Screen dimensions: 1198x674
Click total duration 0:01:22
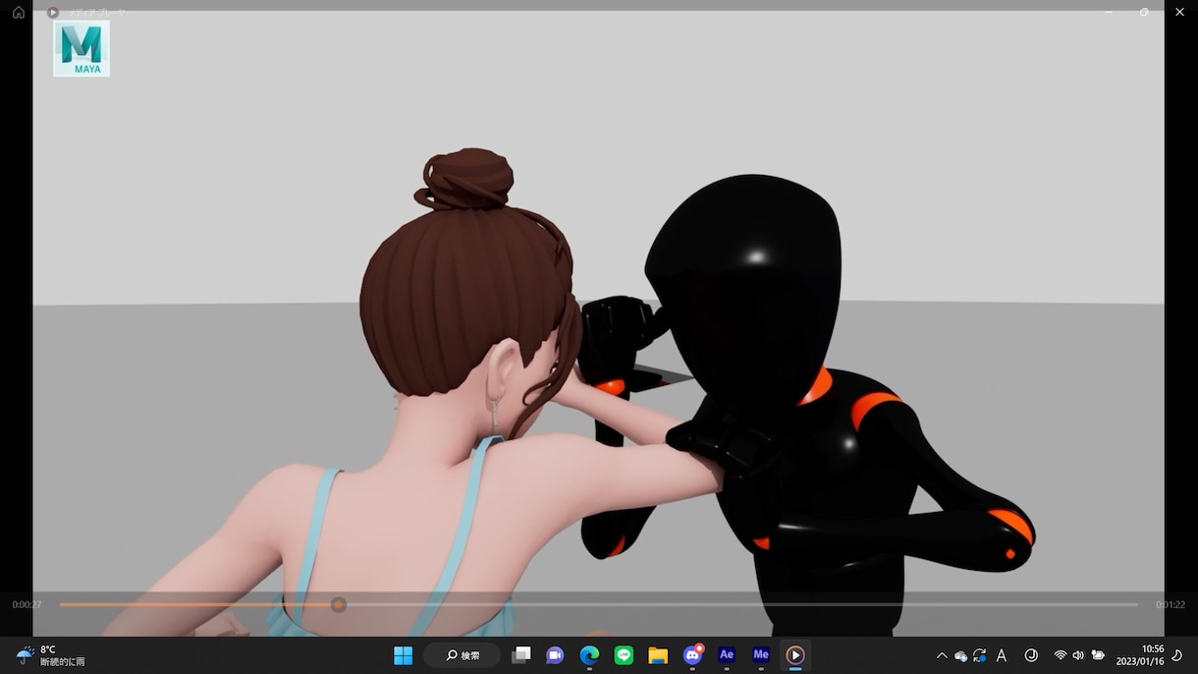click(1170, 605)
